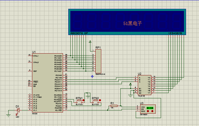Image resolution: width=199 pixels, height=126 pixels.
Task: Click the E1 enable label on U2
Action: tap(140, 89)
